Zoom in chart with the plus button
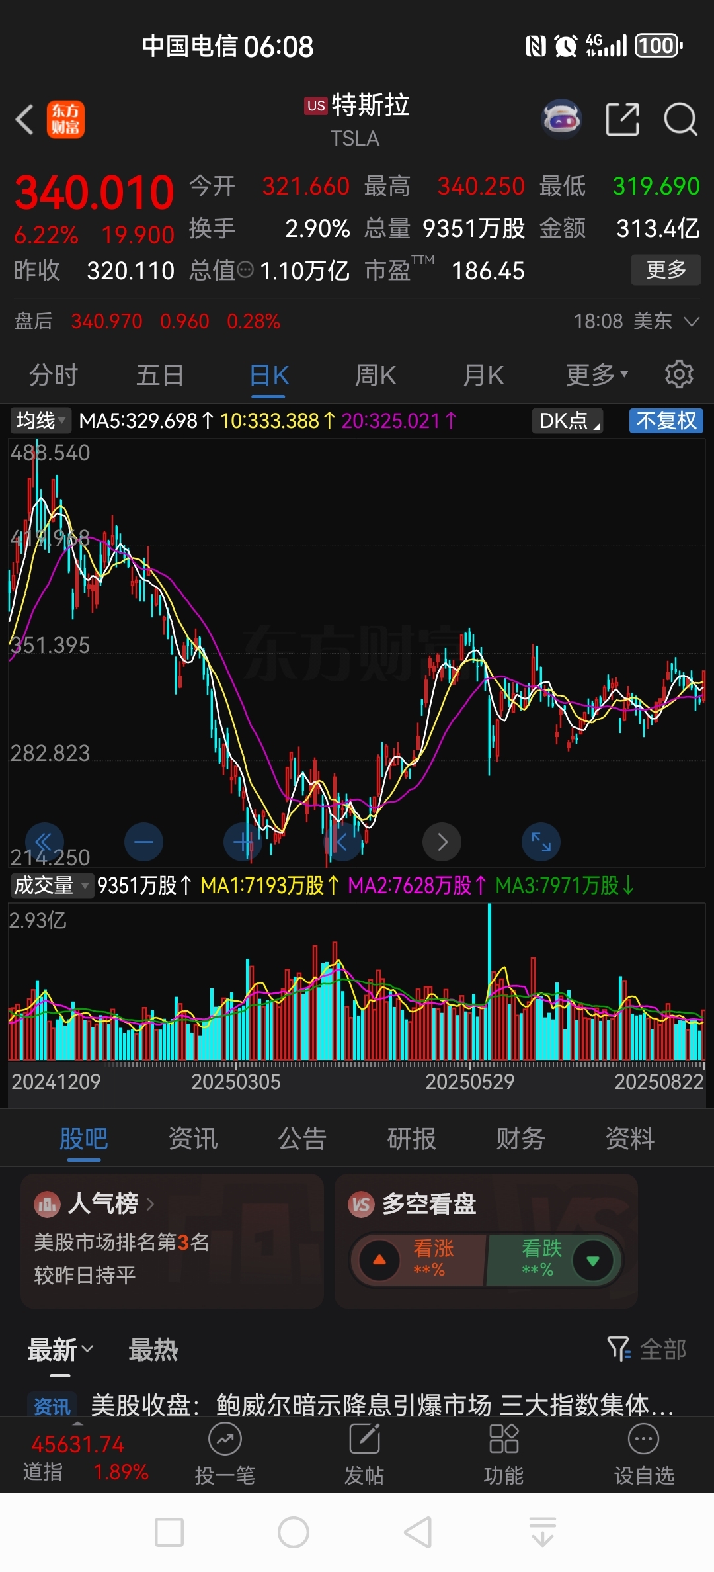 tap(243, 842)
